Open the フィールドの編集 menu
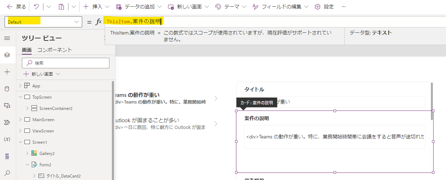This screenshot has width=446, height=180. pos(280,7)
